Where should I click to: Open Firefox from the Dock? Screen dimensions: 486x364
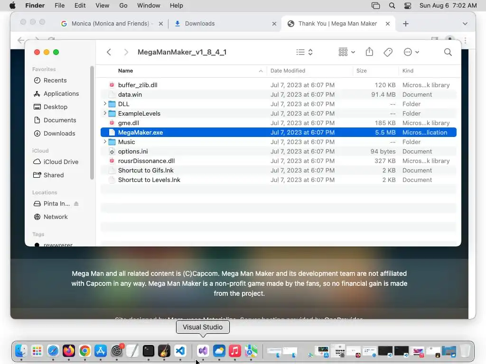click(x=69, y=351)
